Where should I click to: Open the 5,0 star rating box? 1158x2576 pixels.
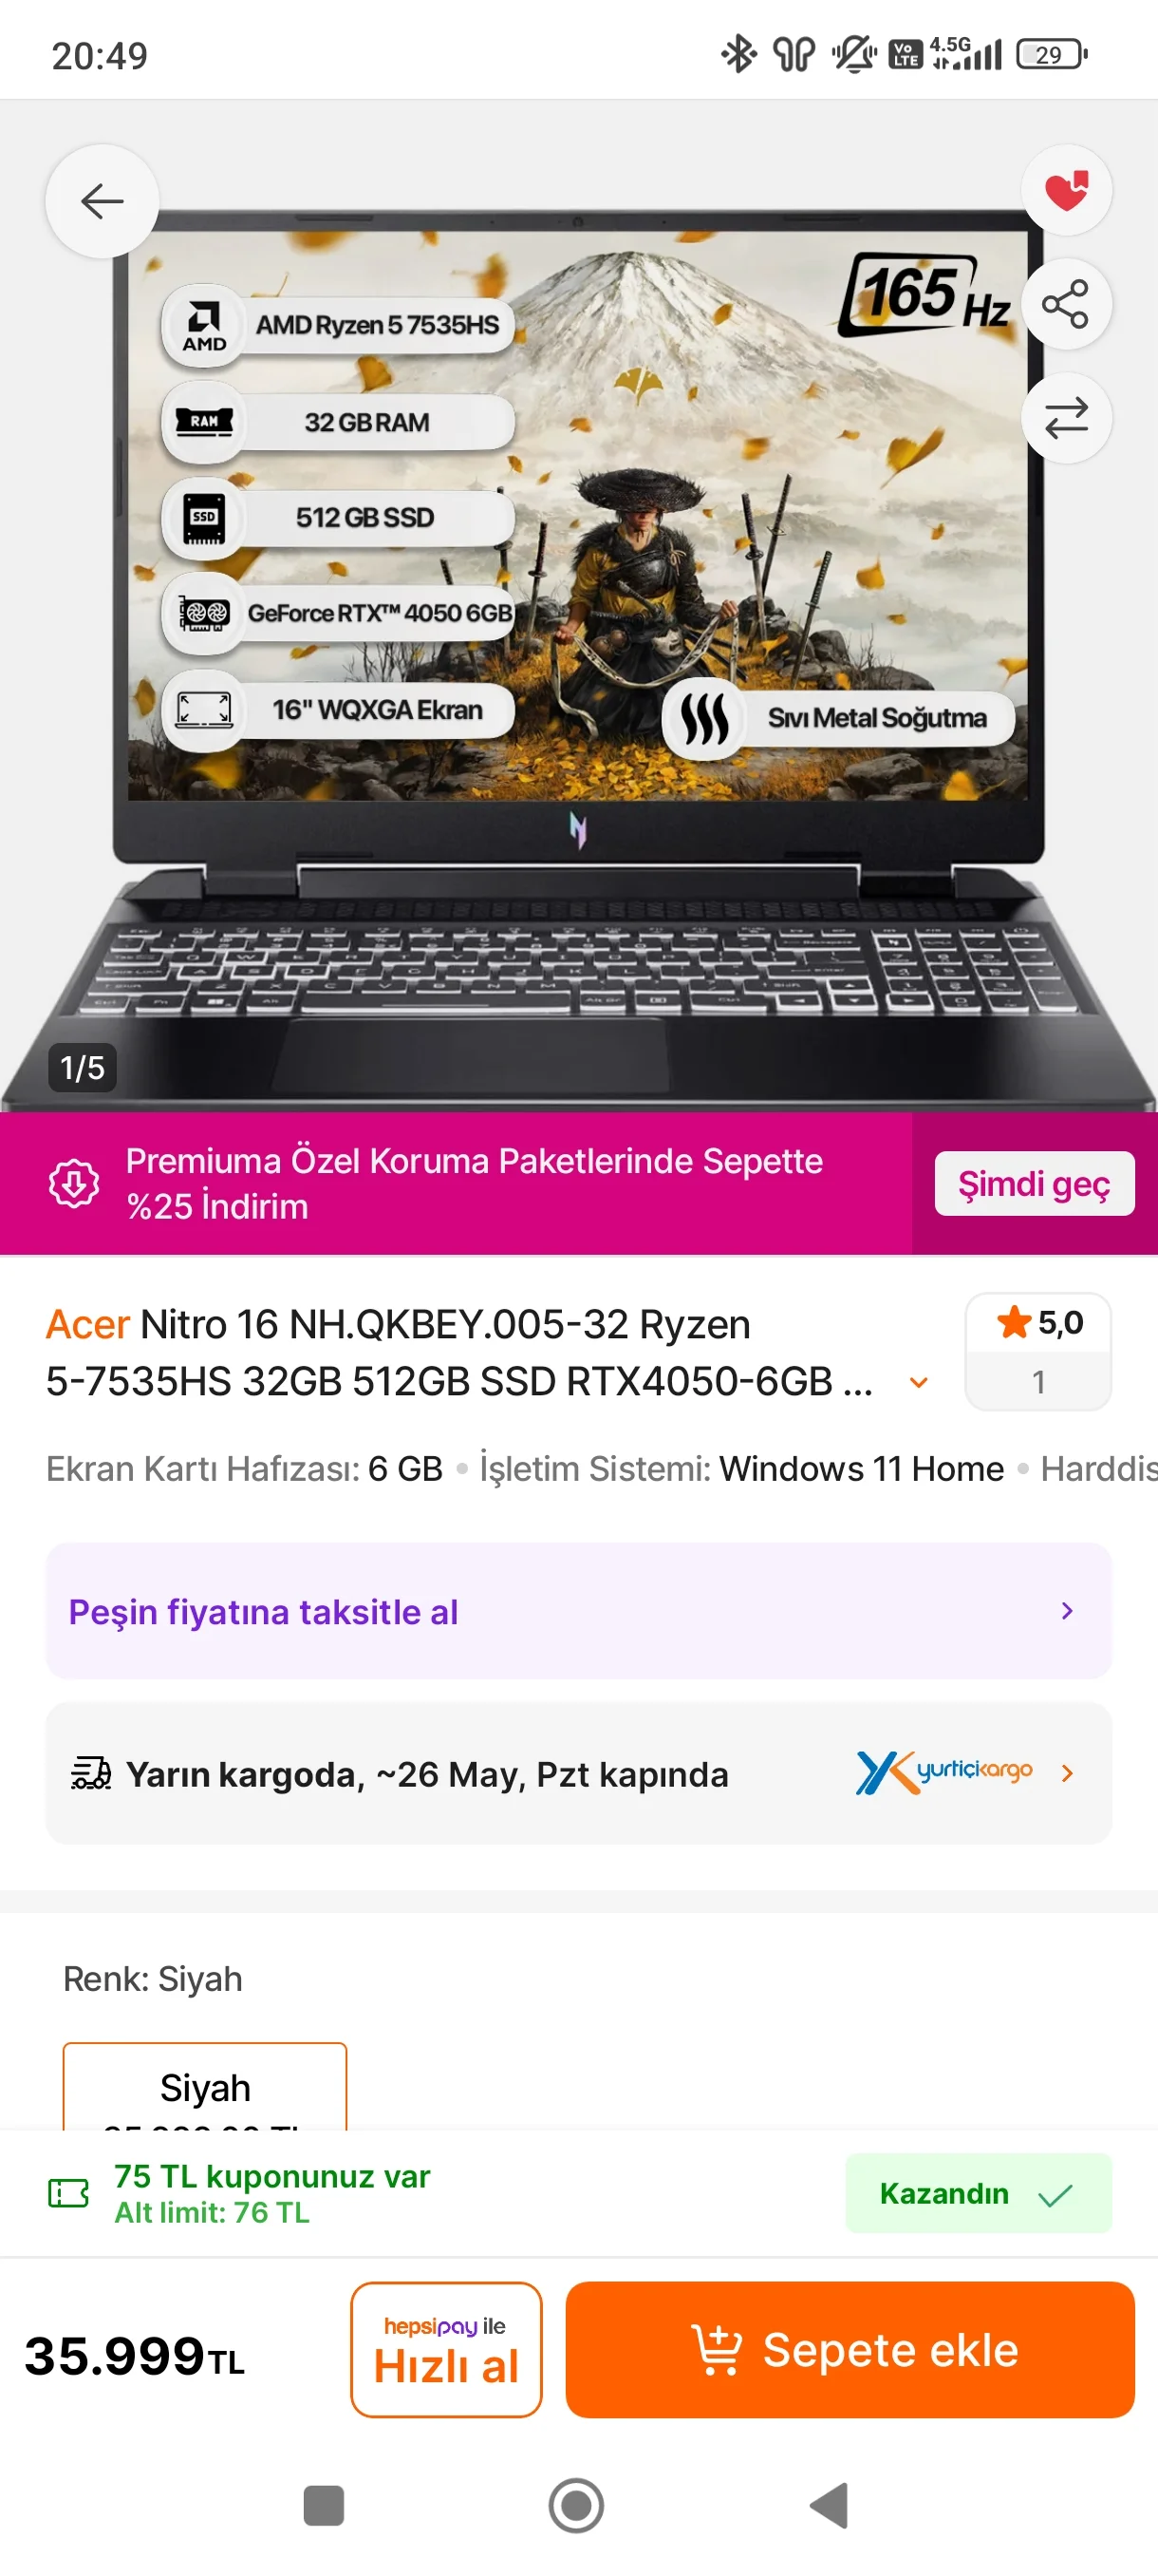pos(1038,1351)
